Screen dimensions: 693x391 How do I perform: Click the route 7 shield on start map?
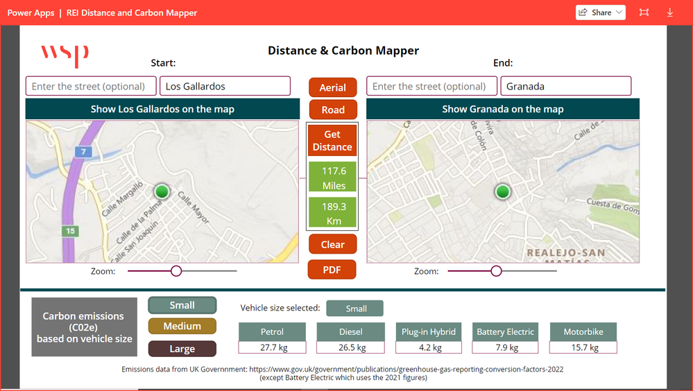[x=83, y=152]
